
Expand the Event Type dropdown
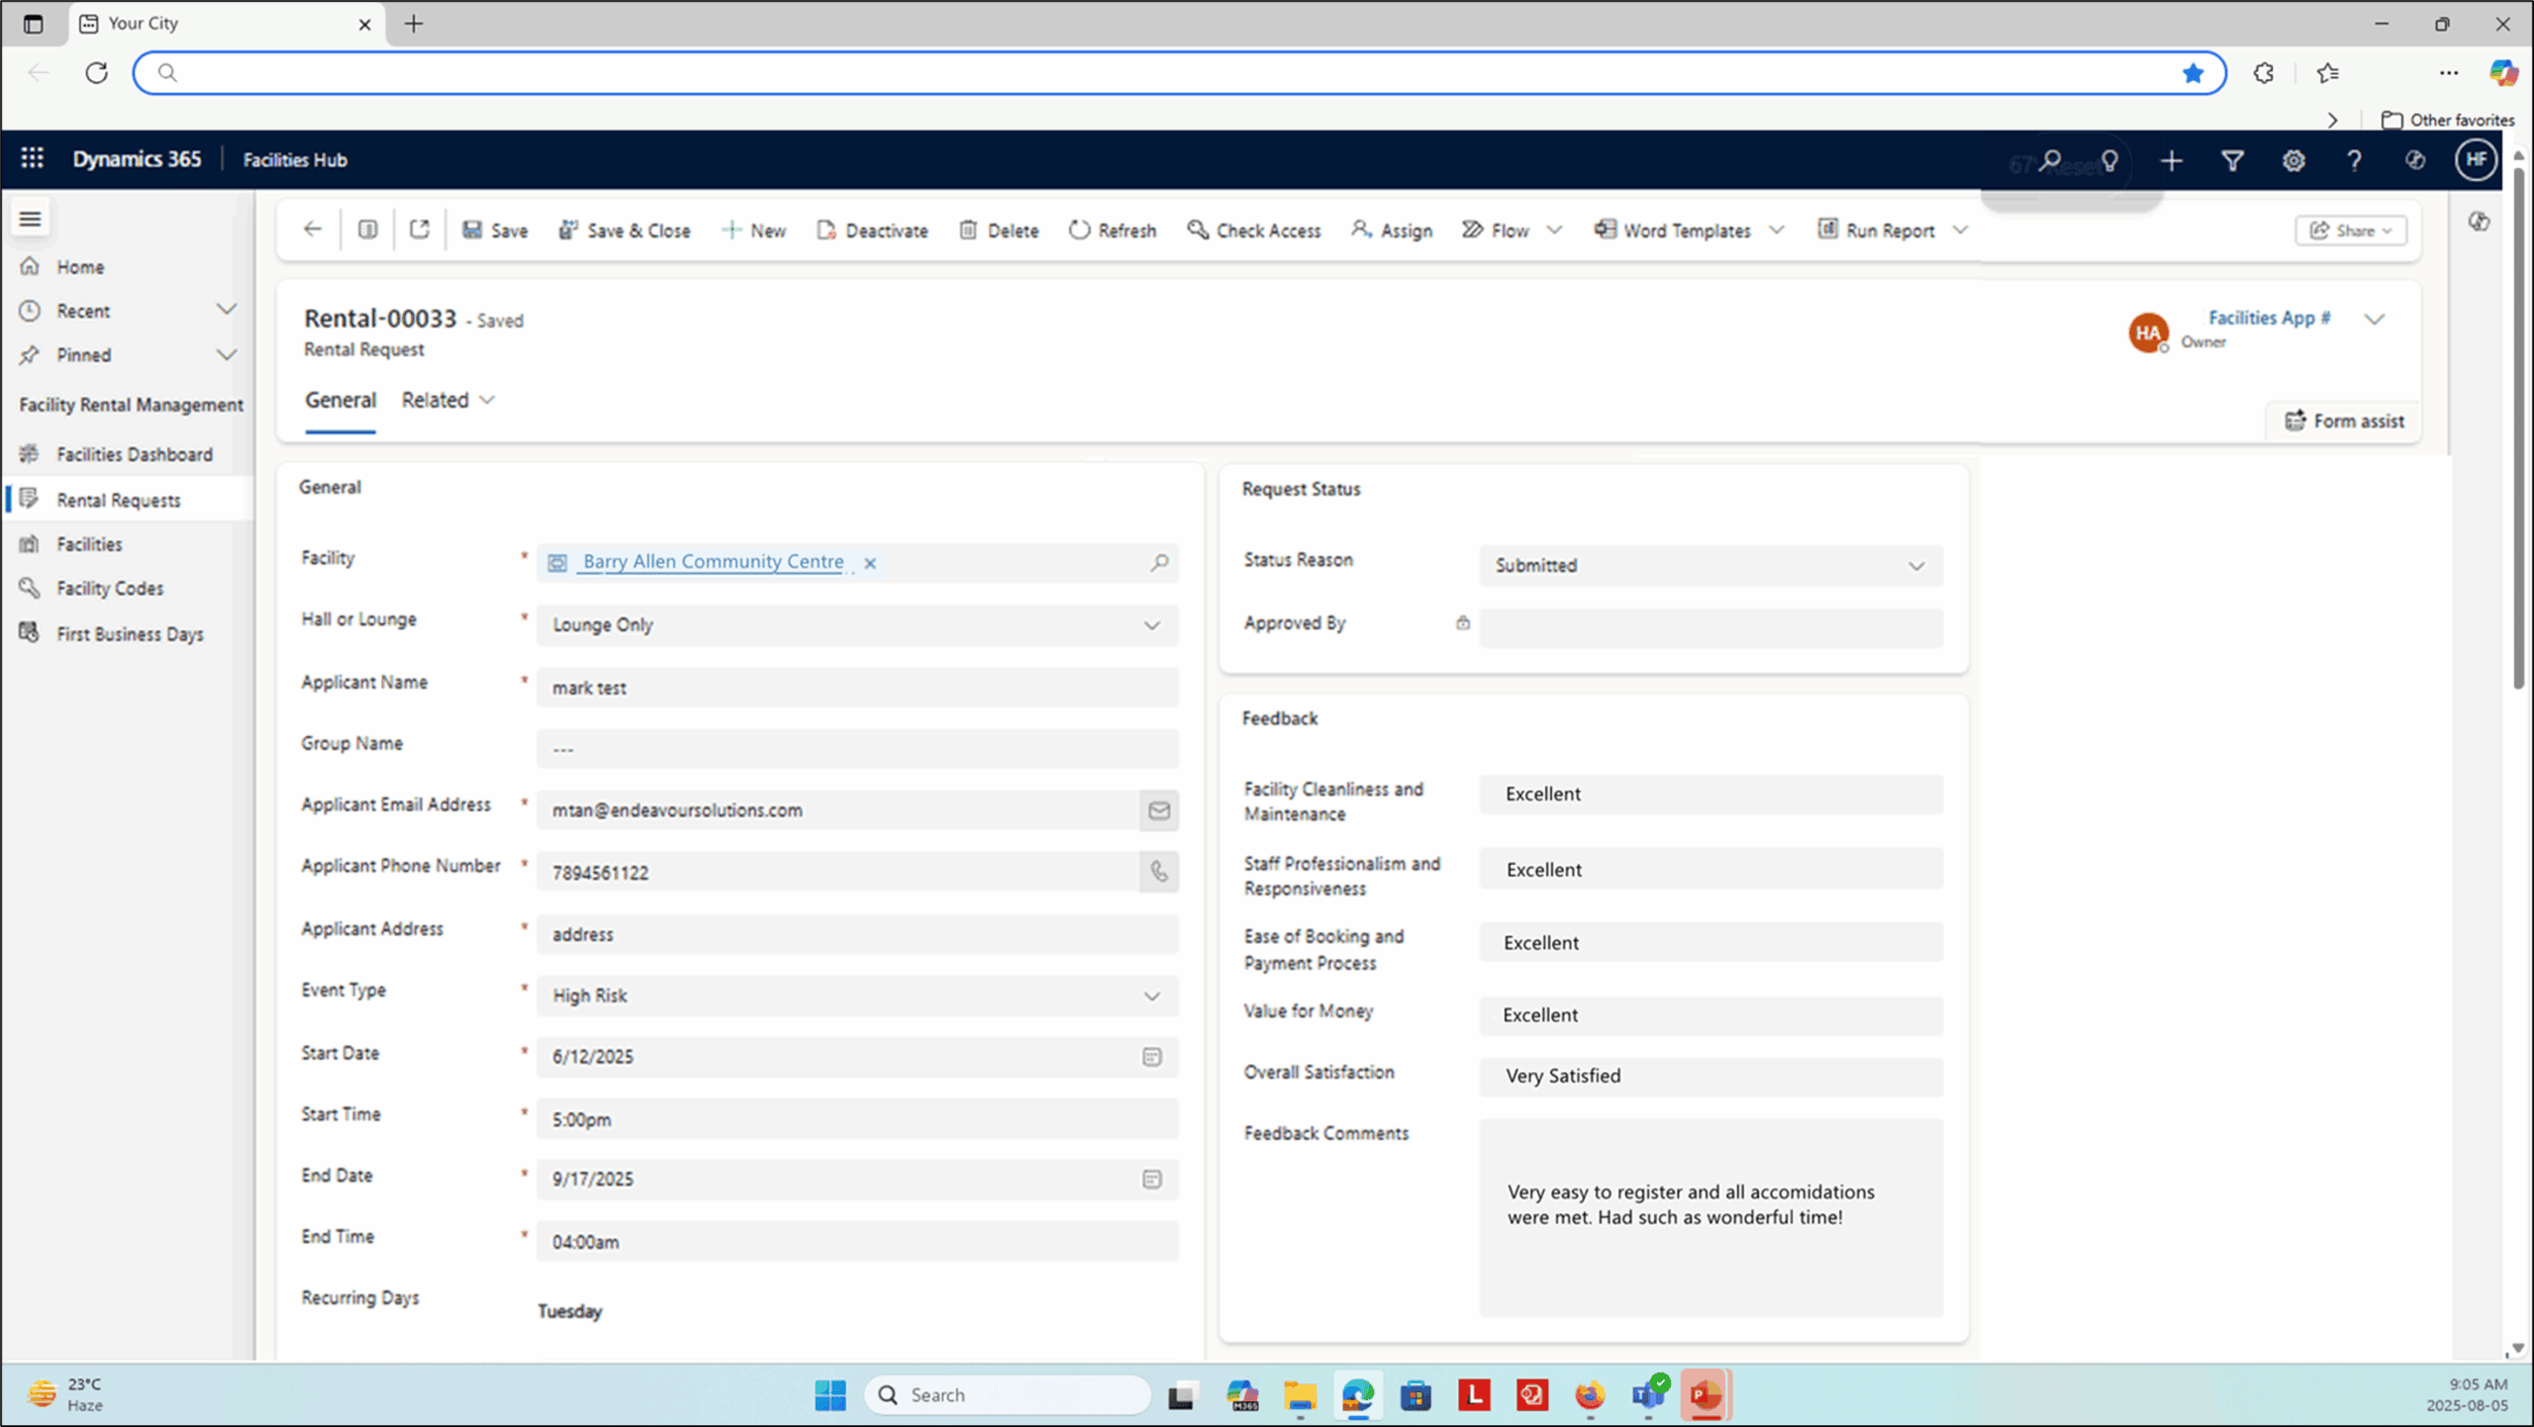pyautogui.click(x=1151, y=997)
